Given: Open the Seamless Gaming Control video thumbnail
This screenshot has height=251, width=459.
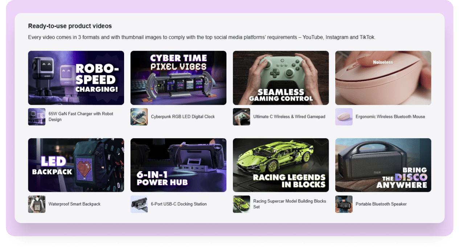Looking at the screenshot, I should tap(281, 78).
